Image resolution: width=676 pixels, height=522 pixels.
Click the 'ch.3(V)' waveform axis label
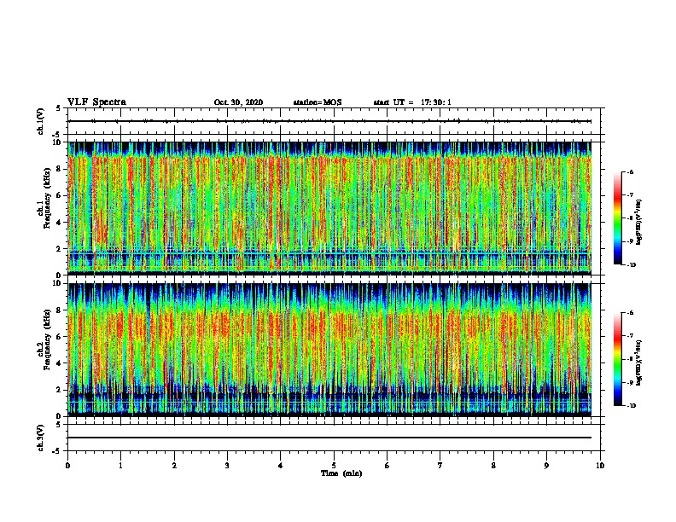pos(41,438)
